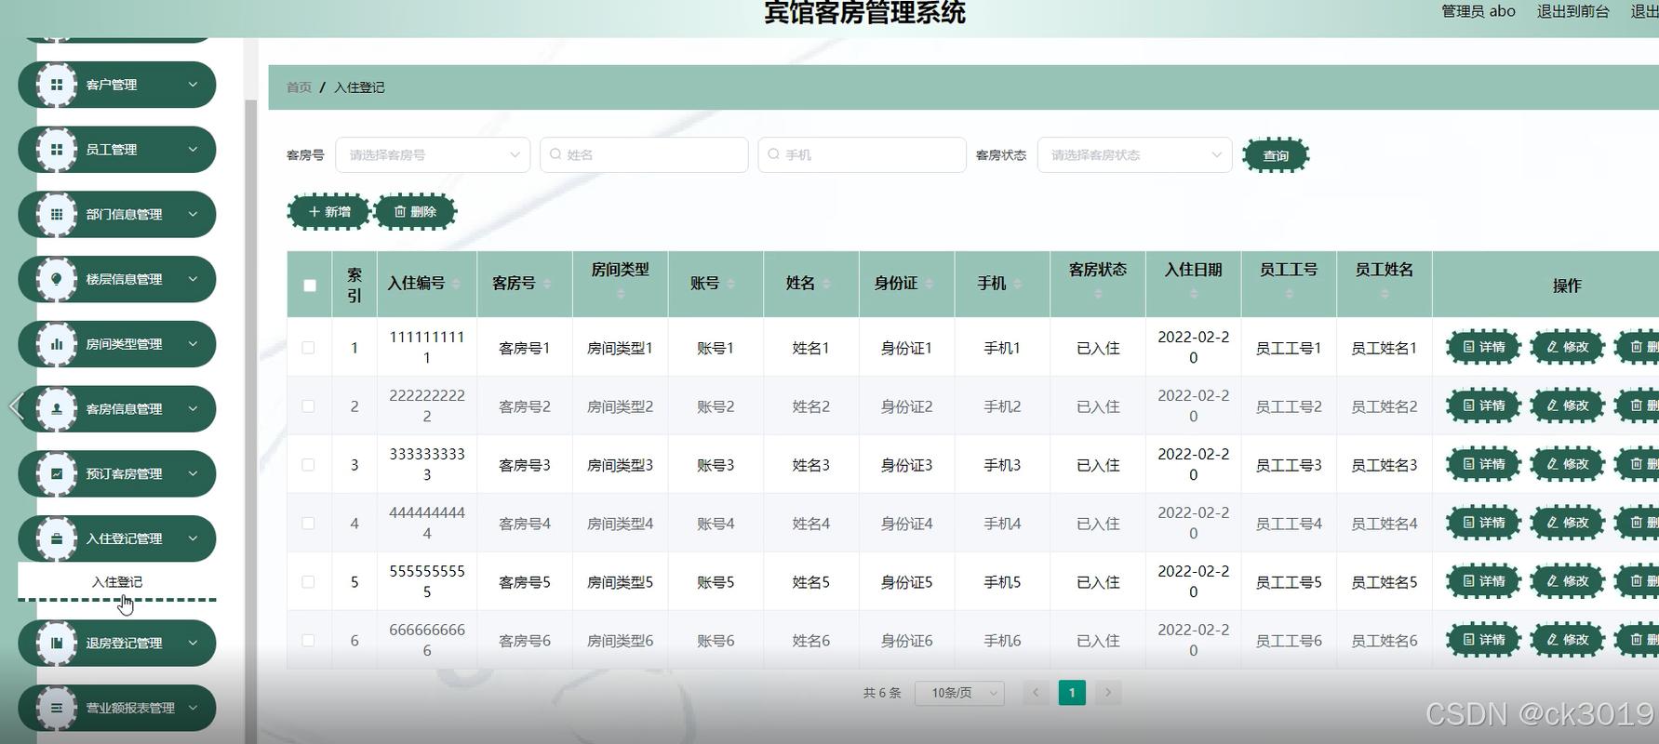Click the 新增 add button

click(x=329, y=212)
